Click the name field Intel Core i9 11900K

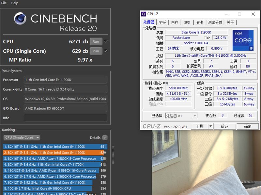pos(196,32)
